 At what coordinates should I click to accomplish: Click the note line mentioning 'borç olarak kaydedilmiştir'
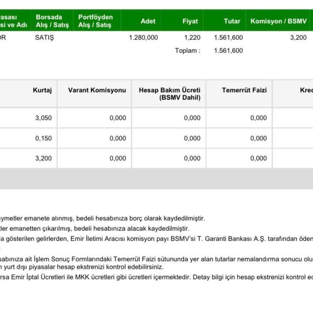click(x=102, y=218)
